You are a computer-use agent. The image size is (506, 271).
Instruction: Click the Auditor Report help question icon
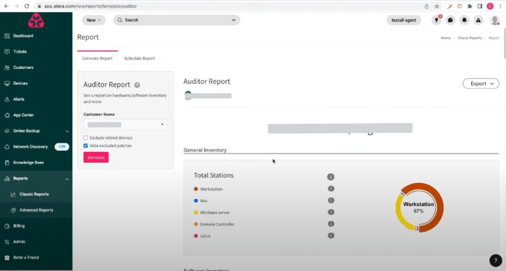[x=137, y=85]
